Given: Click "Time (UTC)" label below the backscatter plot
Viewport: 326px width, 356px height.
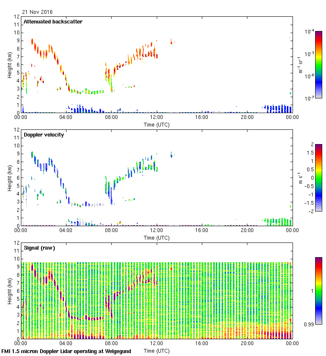Looking at the screenshot, I should [x=157, y=124].
